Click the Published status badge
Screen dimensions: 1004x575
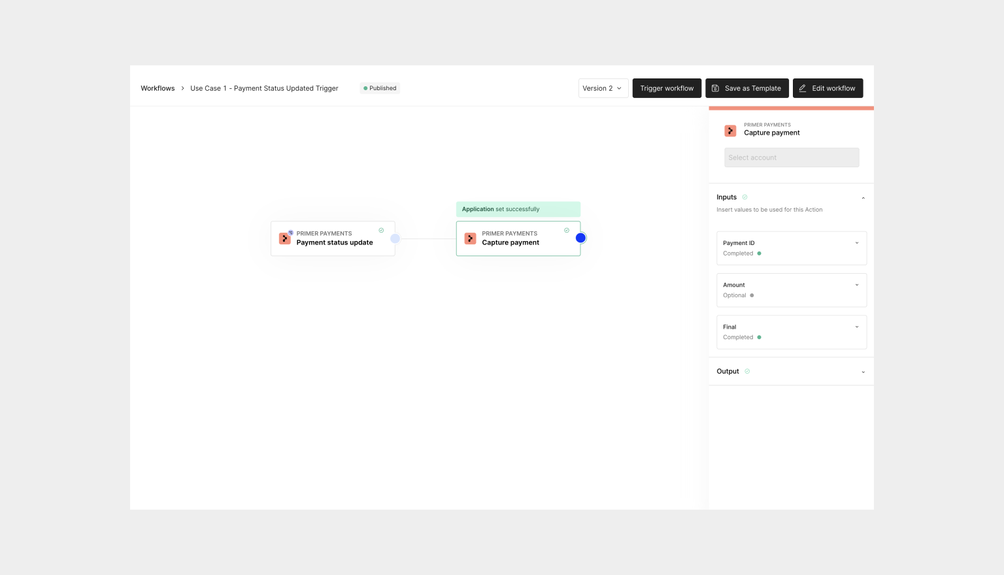pos(380,88)
